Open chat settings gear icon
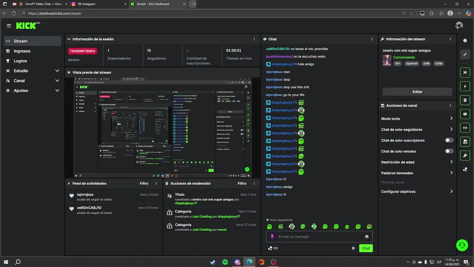Image resolution: width=474 pixels, height=267 pixels. coord(353,248)
